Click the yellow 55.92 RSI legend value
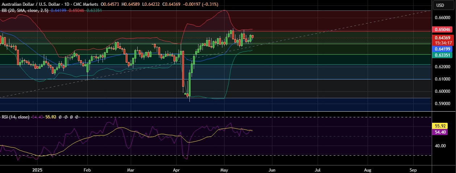 click(x=50, y=117)
